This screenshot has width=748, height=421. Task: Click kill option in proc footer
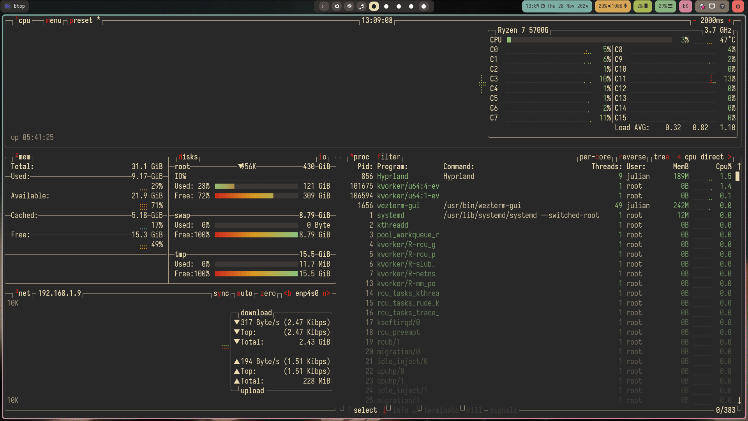click(475, 410)
